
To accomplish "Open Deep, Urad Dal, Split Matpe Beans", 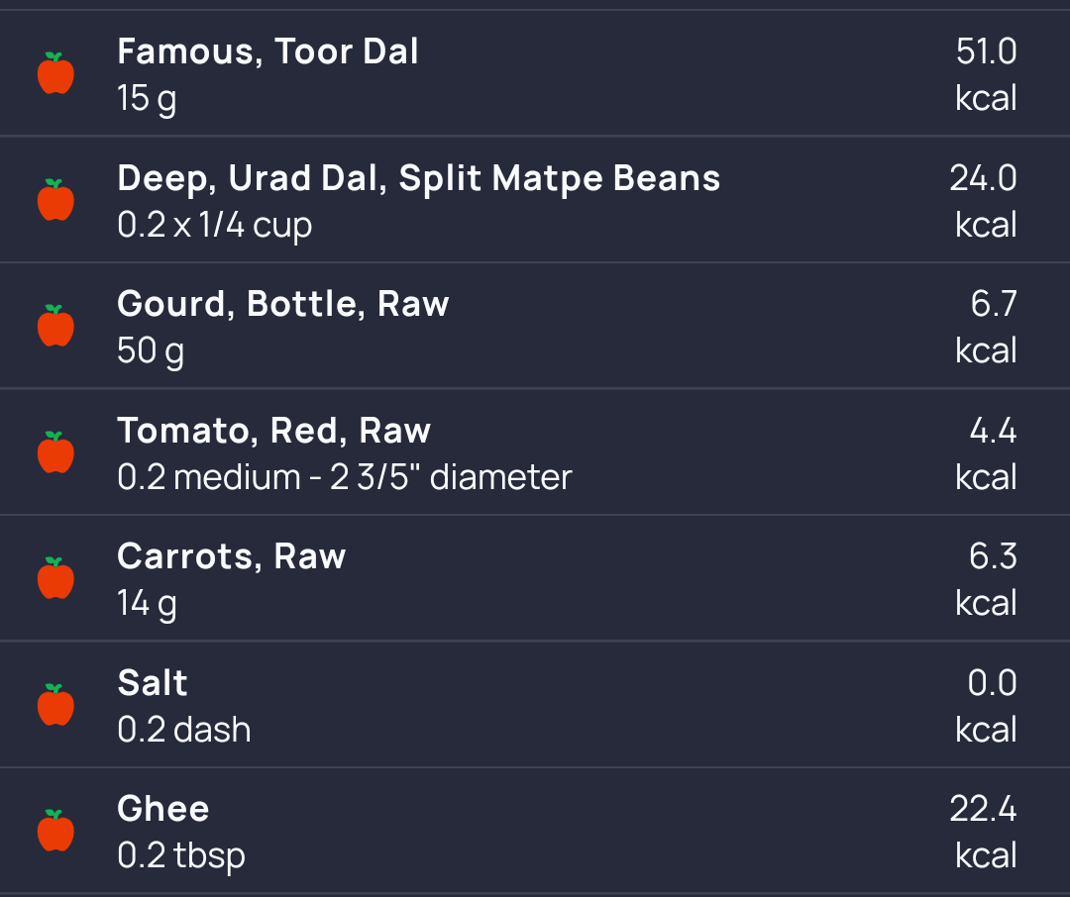I will coord(418,178).
